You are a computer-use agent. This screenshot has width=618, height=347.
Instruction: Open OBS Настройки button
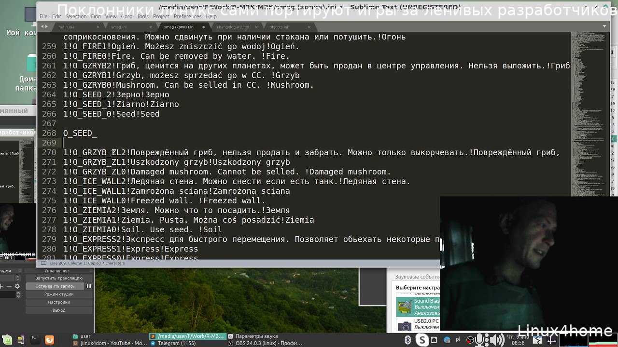tap(59, 302)
